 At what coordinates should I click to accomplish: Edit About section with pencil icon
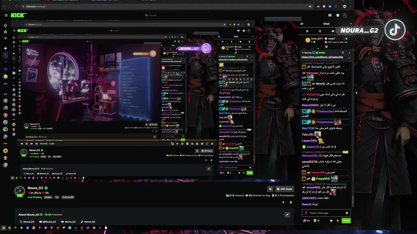coord(287,214)
